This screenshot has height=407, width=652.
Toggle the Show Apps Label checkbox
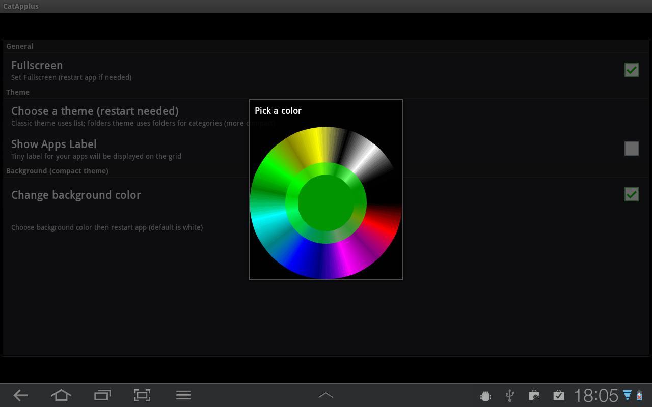click(631, 149)
